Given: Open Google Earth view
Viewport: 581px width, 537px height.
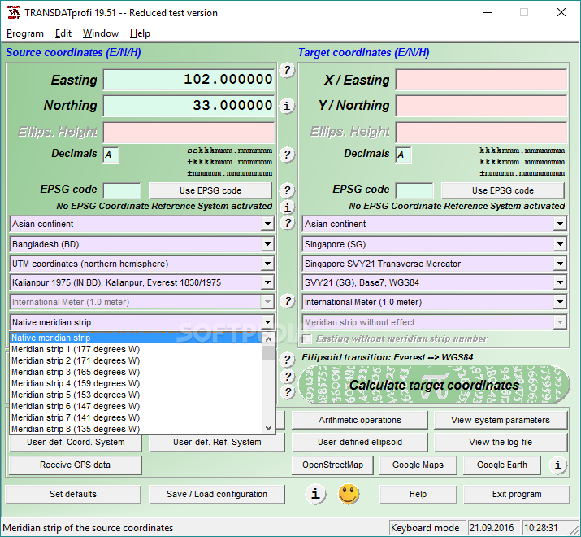Looking at the screenshot, I should [502, 465].
